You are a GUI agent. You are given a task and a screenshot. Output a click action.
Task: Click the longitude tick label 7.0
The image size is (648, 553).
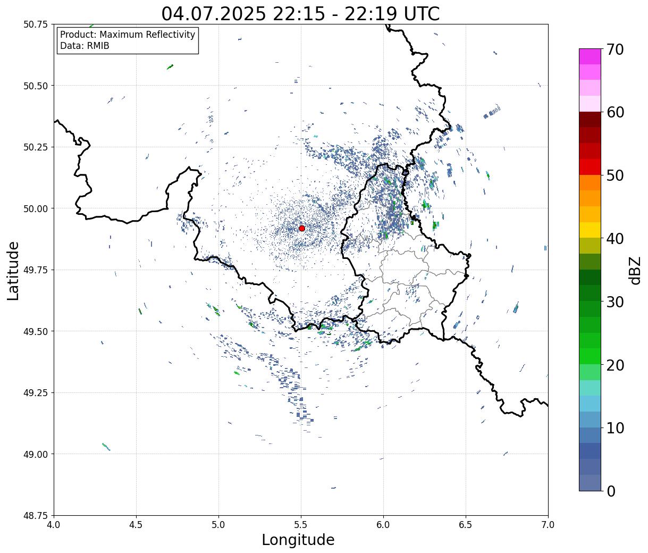coord(548,525)
